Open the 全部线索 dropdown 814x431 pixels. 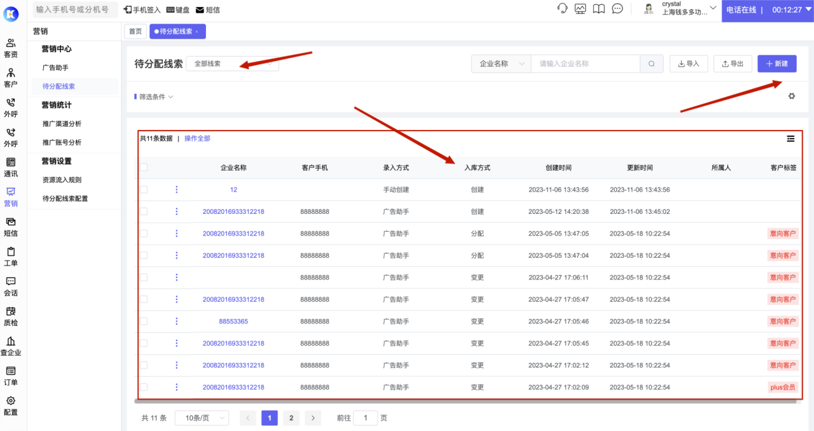pos(232,64)
